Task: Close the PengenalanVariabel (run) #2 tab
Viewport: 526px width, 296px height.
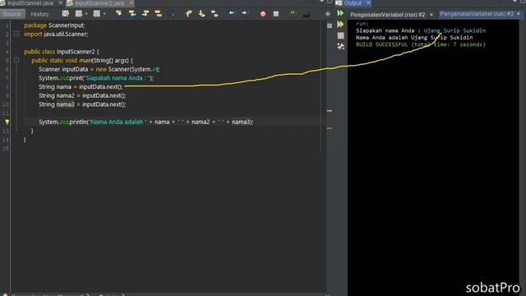Action: click(431, 15)
